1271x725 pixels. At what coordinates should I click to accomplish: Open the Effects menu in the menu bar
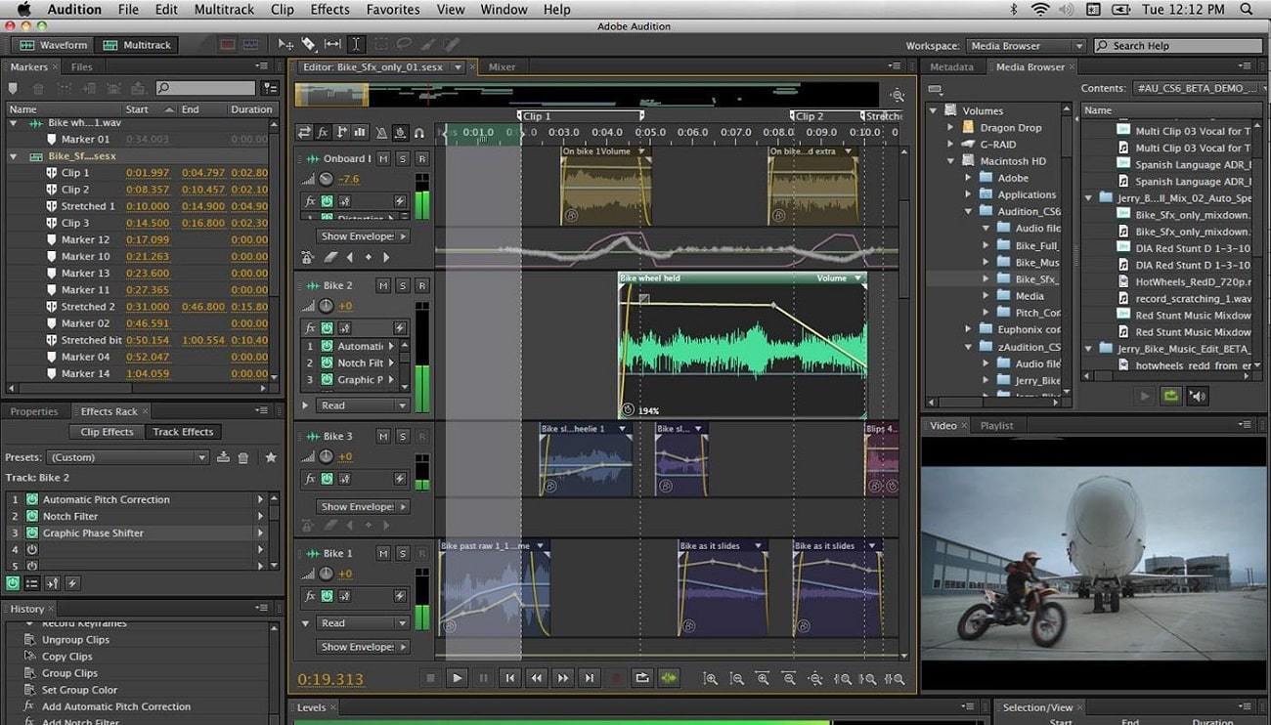pyautogui.click(x=329, y=10)
